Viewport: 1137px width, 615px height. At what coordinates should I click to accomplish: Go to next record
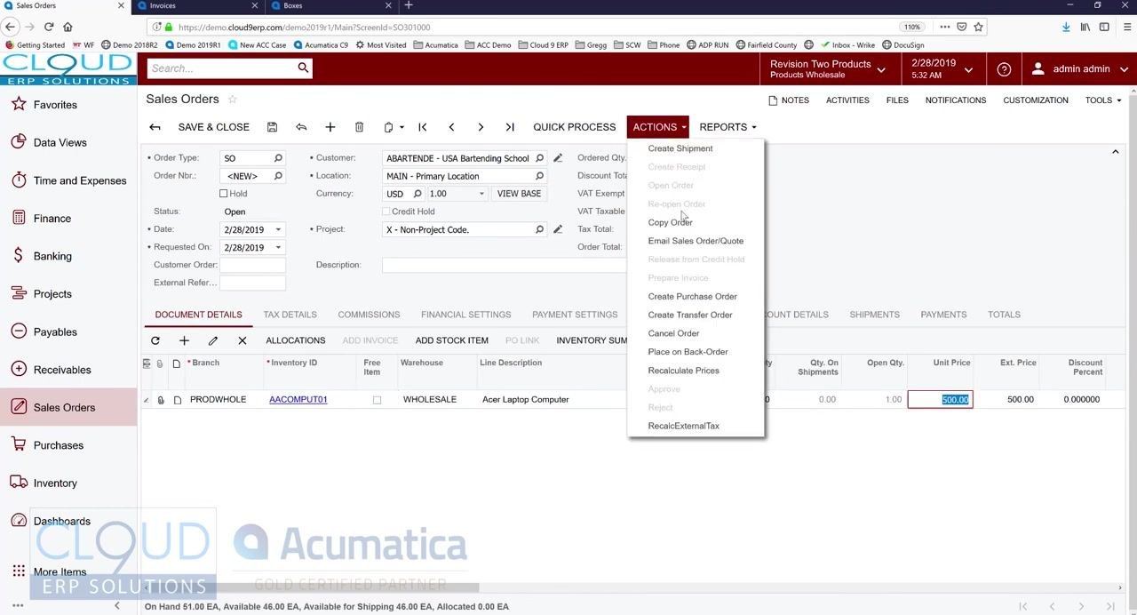481,127
